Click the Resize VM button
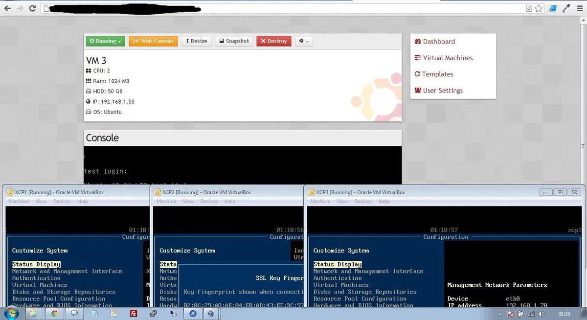The image size is (587, 320). pyautogui.click(x=197, y=41)
